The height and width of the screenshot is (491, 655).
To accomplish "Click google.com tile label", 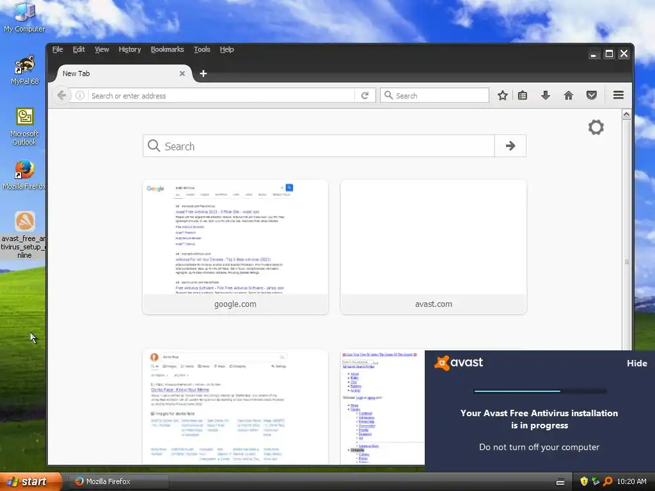I will [x=235, y=304].
